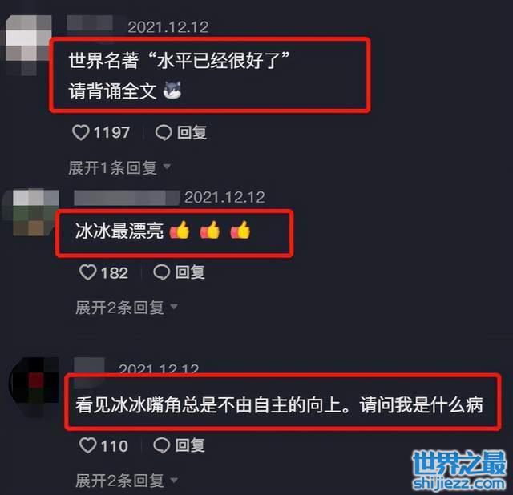
Task: Tap reply bubble icon under first comment
Action: point(164,133)
